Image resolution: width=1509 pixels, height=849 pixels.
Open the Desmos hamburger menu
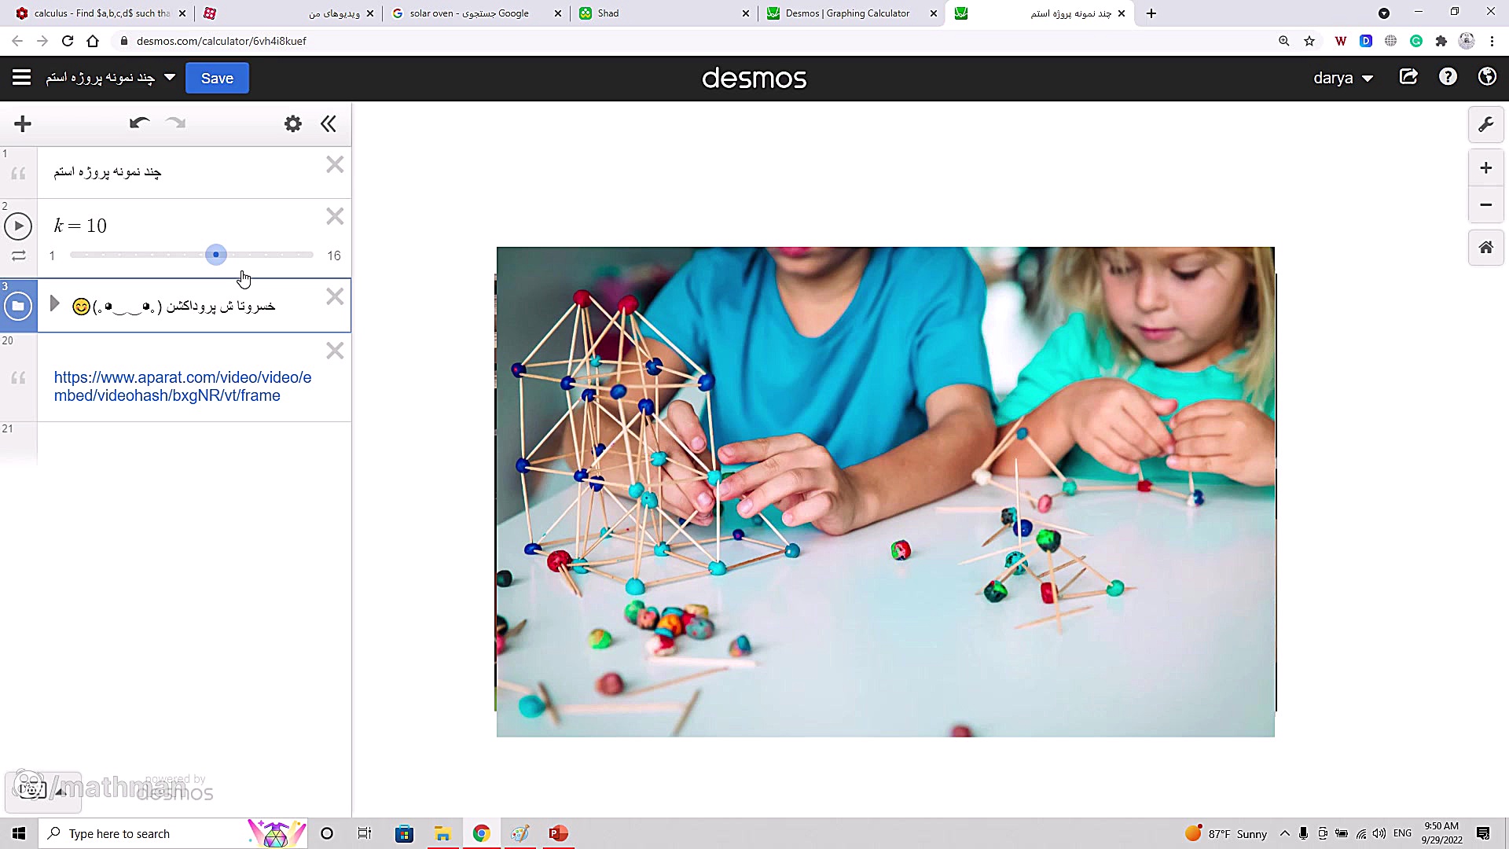(x=21, y=77)
